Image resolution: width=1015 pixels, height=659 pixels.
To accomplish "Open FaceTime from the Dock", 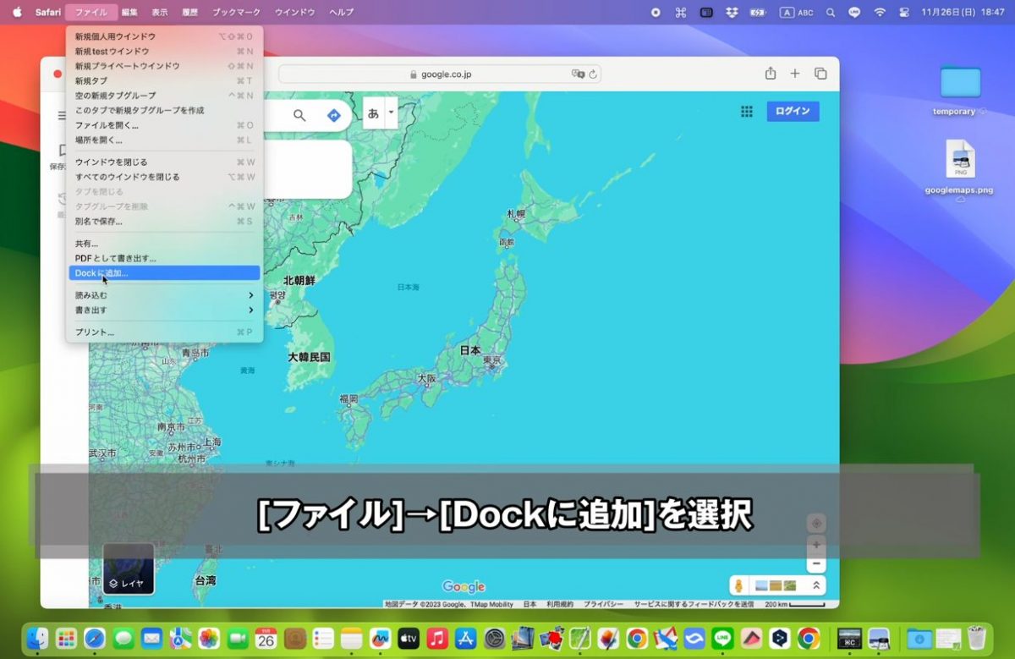I will pos(238,639).
